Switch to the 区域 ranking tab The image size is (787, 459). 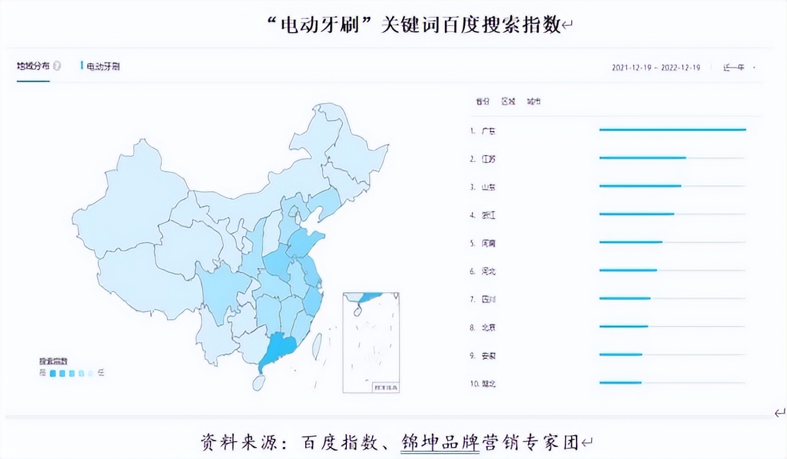[x=508, y=101]
